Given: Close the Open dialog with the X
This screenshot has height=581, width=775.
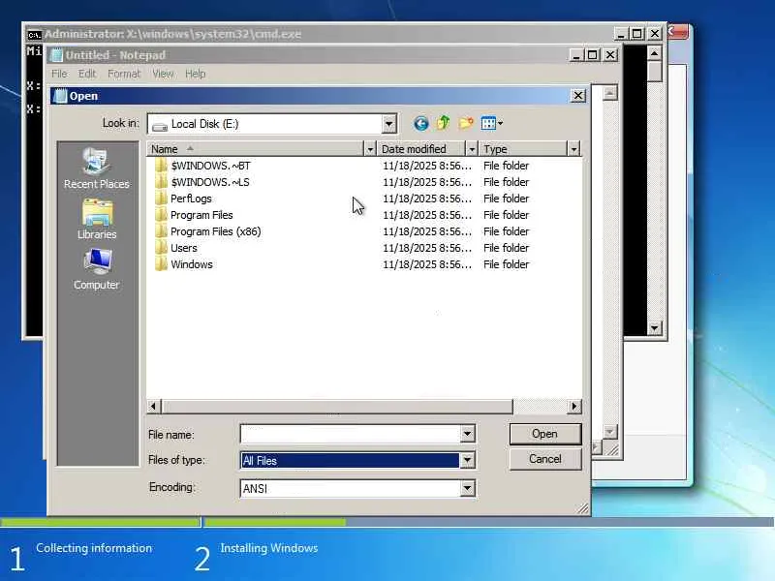Looking at the screenshot, I should [577, 95].
